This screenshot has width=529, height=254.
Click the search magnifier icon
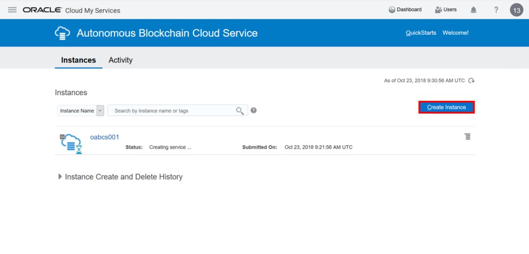(240, 111)
